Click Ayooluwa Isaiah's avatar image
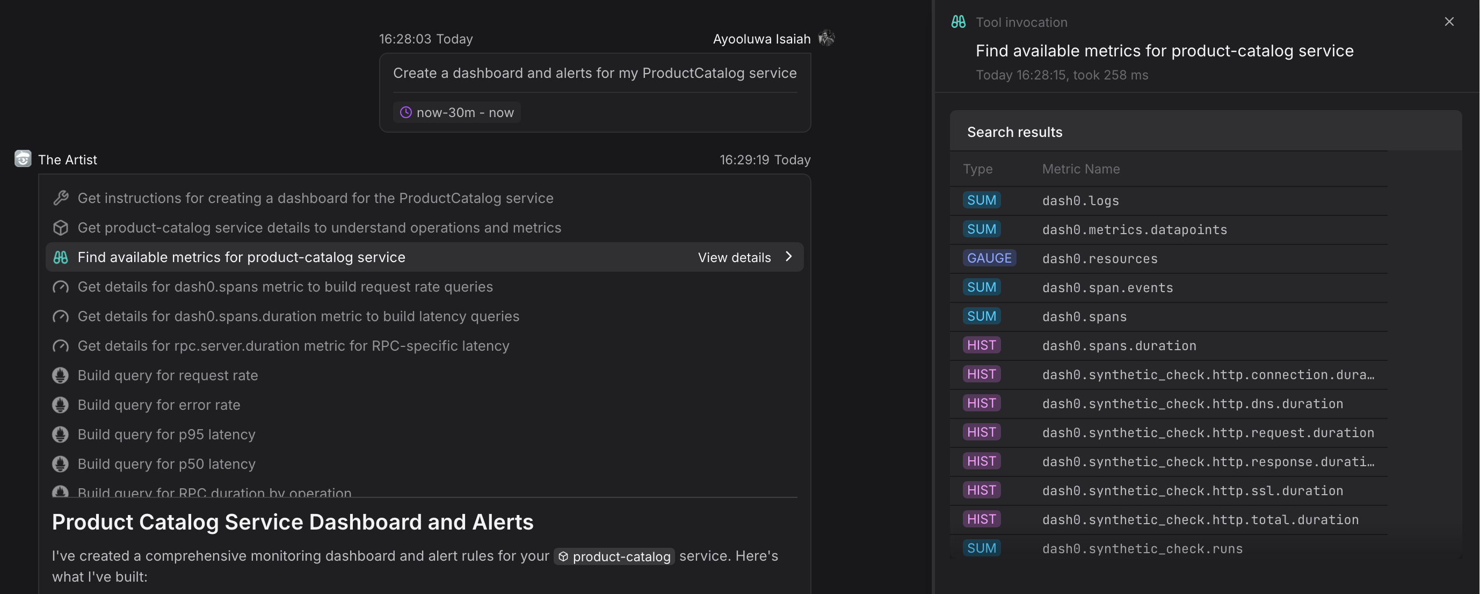 (826, 39)
